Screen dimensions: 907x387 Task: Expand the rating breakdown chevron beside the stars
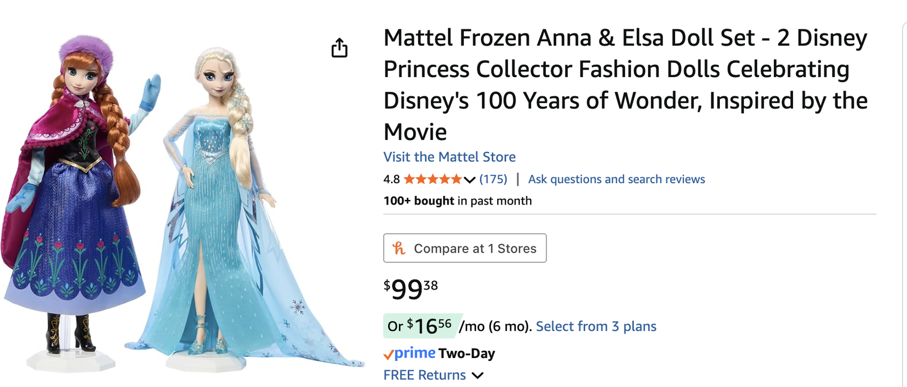(x=469, y=180)
